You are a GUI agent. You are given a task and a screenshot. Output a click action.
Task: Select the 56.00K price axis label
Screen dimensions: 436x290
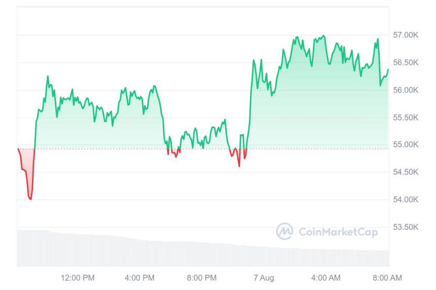[406, 90]
